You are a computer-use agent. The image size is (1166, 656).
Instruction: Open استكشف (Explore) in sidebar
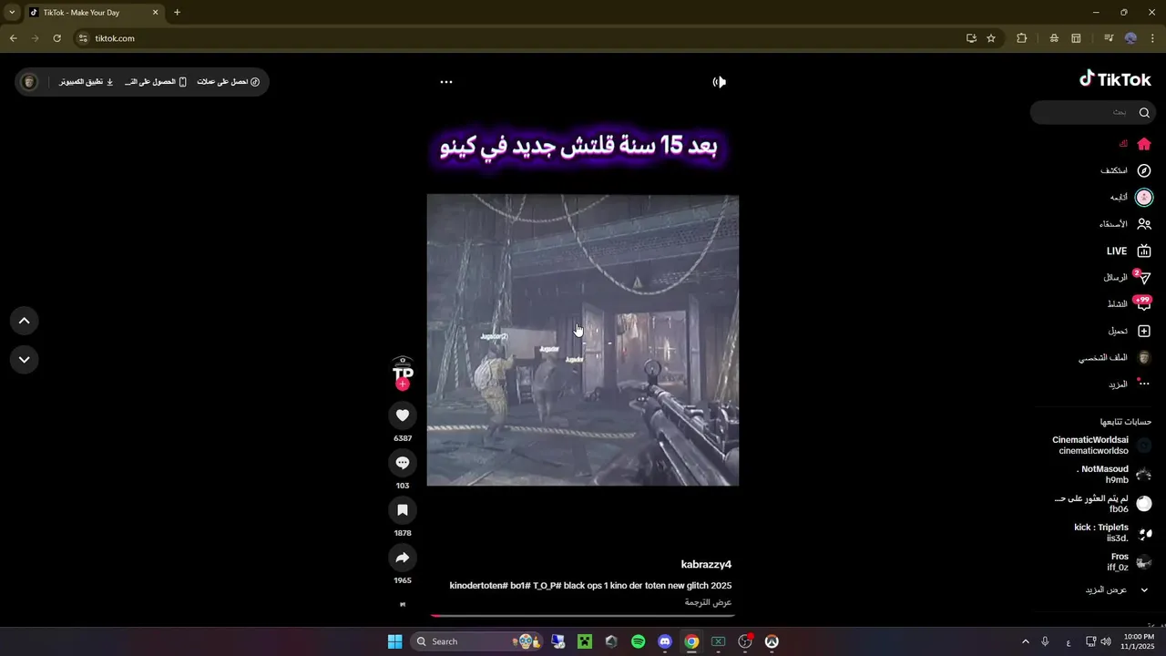pos(1126,170)
